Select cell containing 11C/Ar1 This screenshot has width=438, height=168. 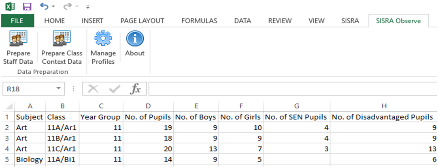(62, 149)
